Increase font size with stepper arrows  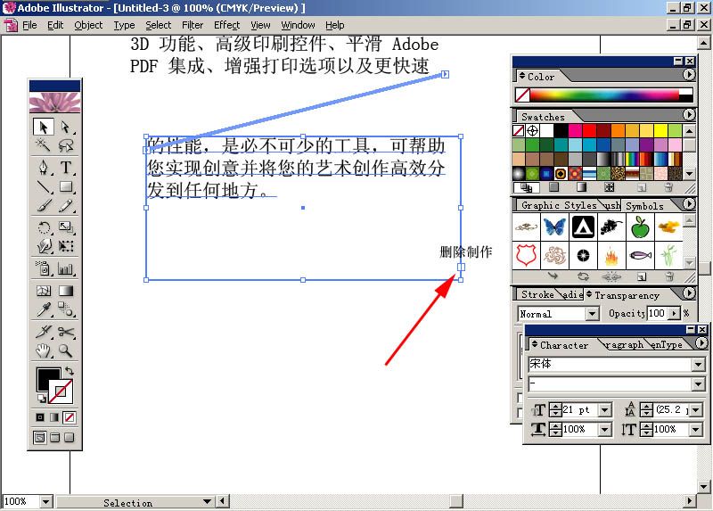pyautogui.click(x=555, y=407)
